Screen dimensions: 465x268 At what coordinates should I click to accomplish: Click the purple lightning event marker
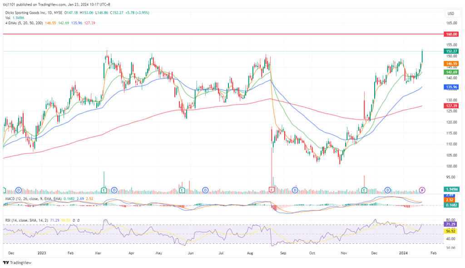[422, 190]
